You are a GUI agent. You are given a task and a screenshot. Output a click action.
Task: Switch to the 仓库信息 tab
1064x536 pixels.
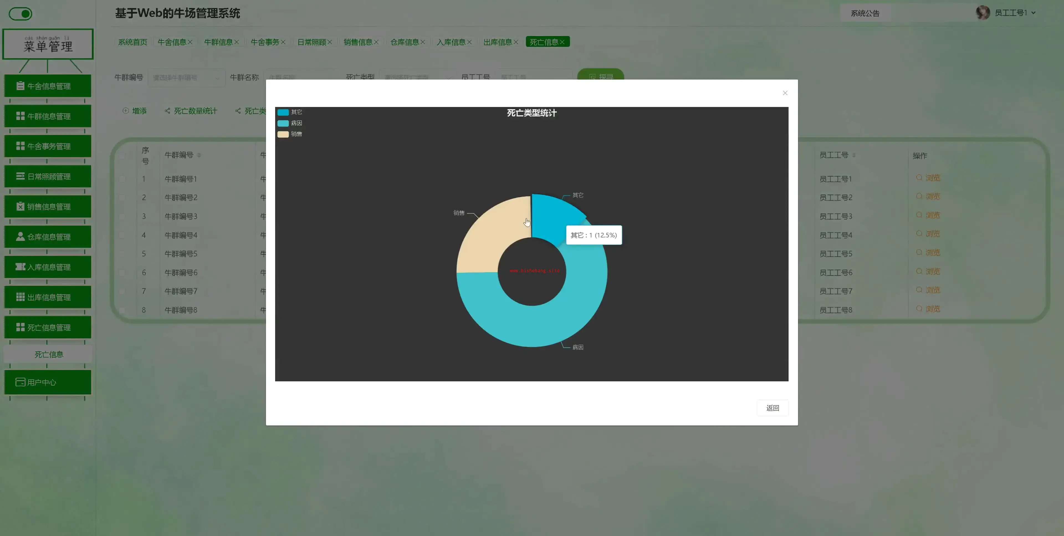point(404,42)
